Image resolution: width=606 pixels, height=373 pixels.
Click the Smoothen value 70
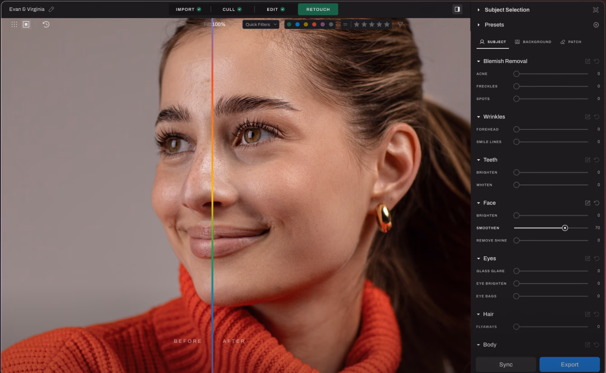click(597, 228)
